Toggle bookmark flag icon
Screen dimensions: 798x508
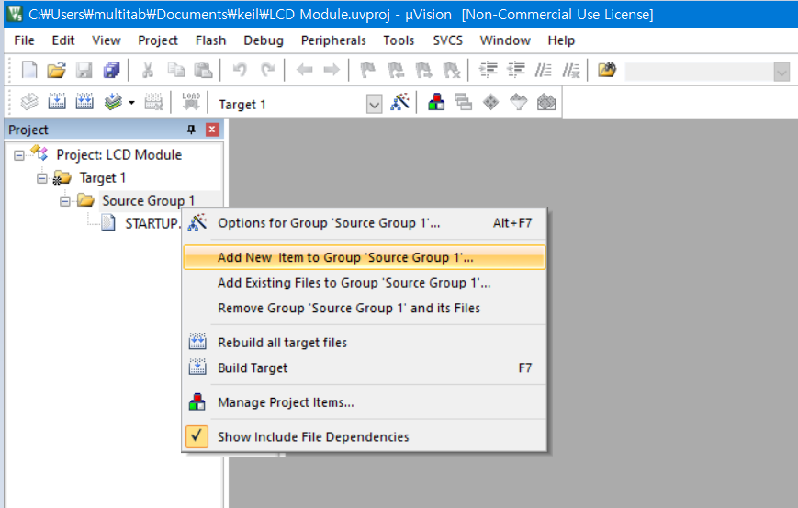(x=367, y=70)
